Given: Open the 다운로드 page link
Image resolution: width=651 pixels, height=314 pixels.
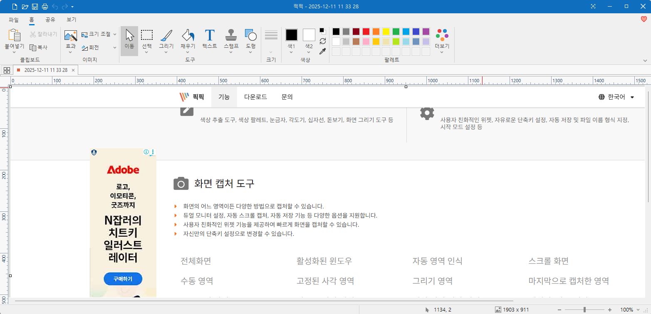Looking at the screenshot, I should [x=255, y=97].
